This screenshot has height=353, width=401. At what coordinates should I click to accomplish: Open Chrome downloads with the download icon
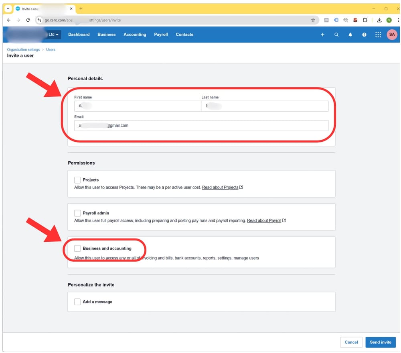coord(379,20)
